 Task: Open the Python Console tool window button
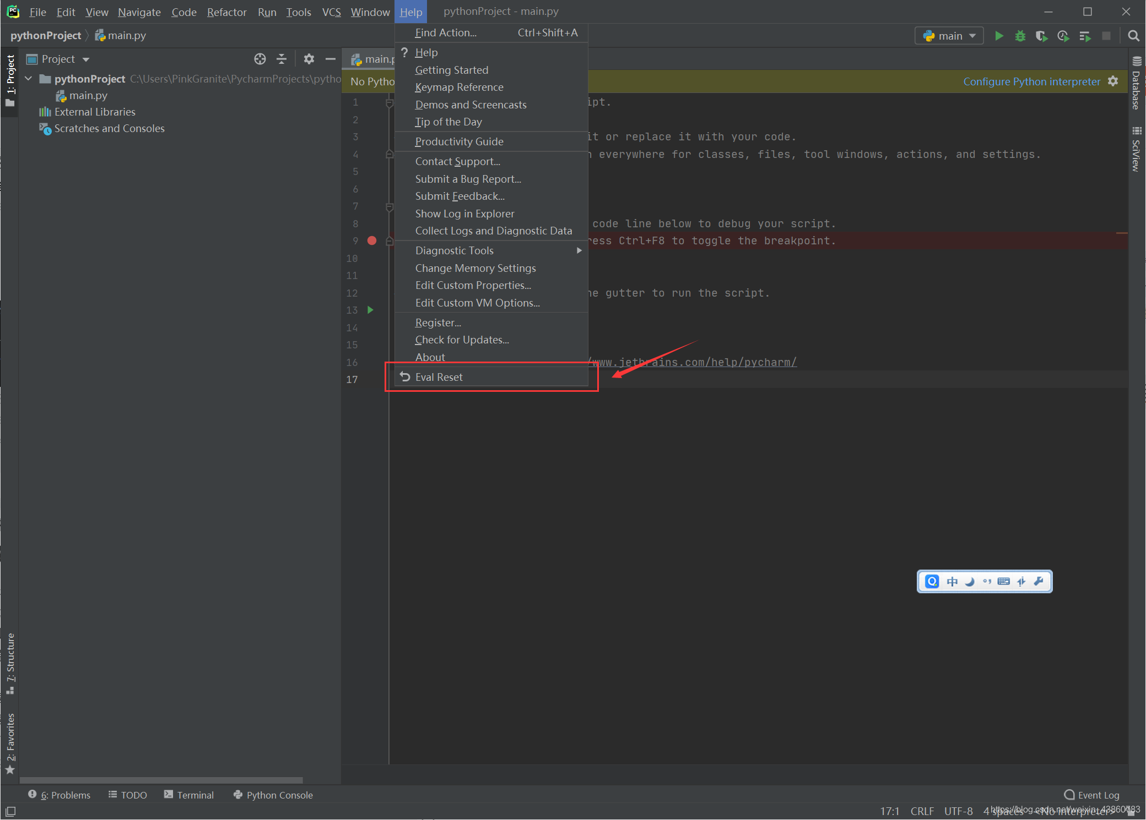273,795
